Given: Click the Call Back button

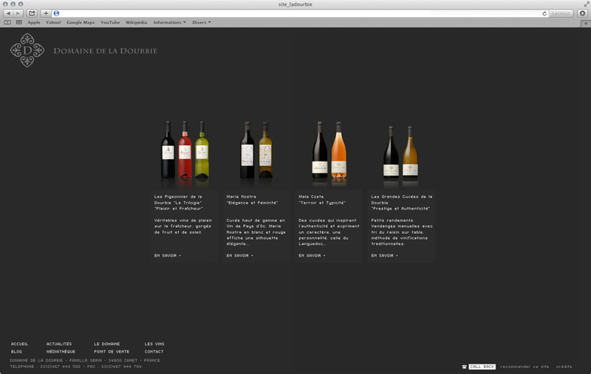Looking at the screenshot, I should click(482, 367).
